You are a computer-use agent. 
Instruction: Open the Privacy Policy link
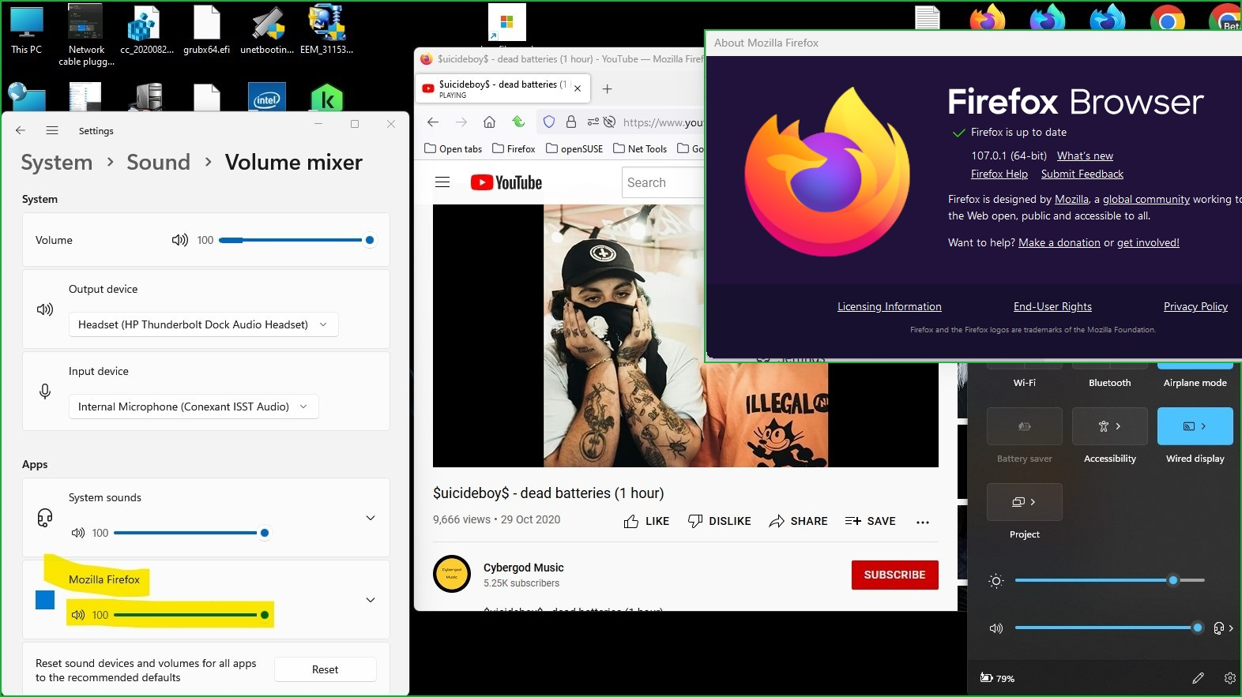click(1195, 306)
